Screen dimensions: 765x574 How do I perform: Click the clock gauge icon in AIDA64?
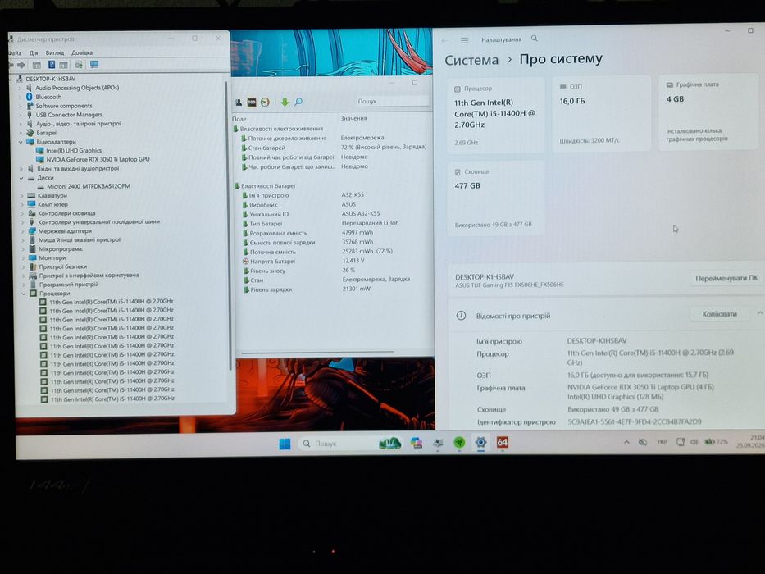[x=265, y=102]
